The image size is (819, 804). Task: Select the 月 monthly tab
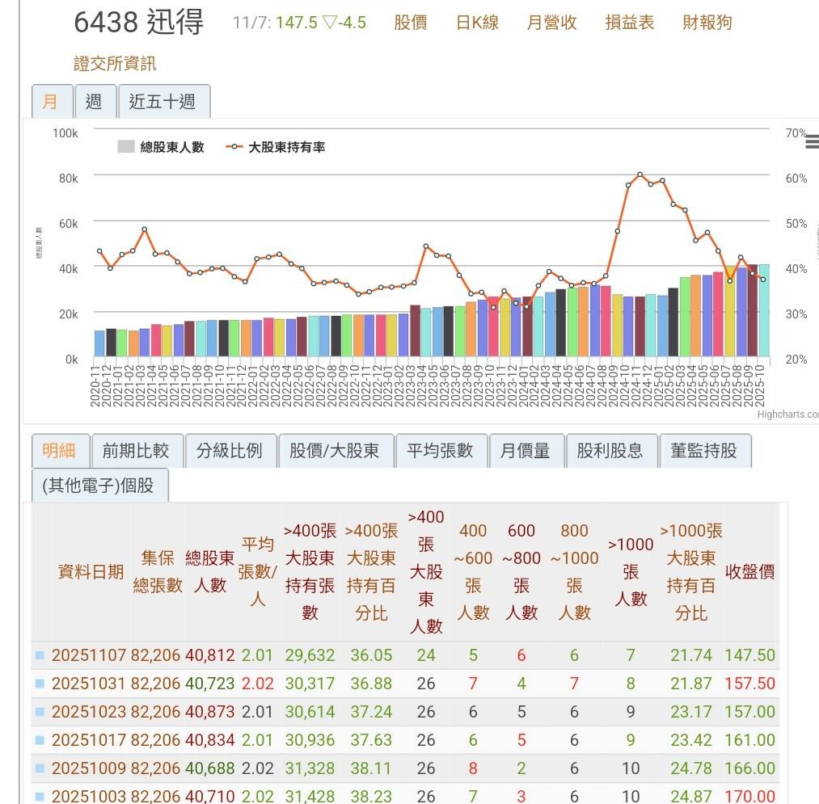52,101
